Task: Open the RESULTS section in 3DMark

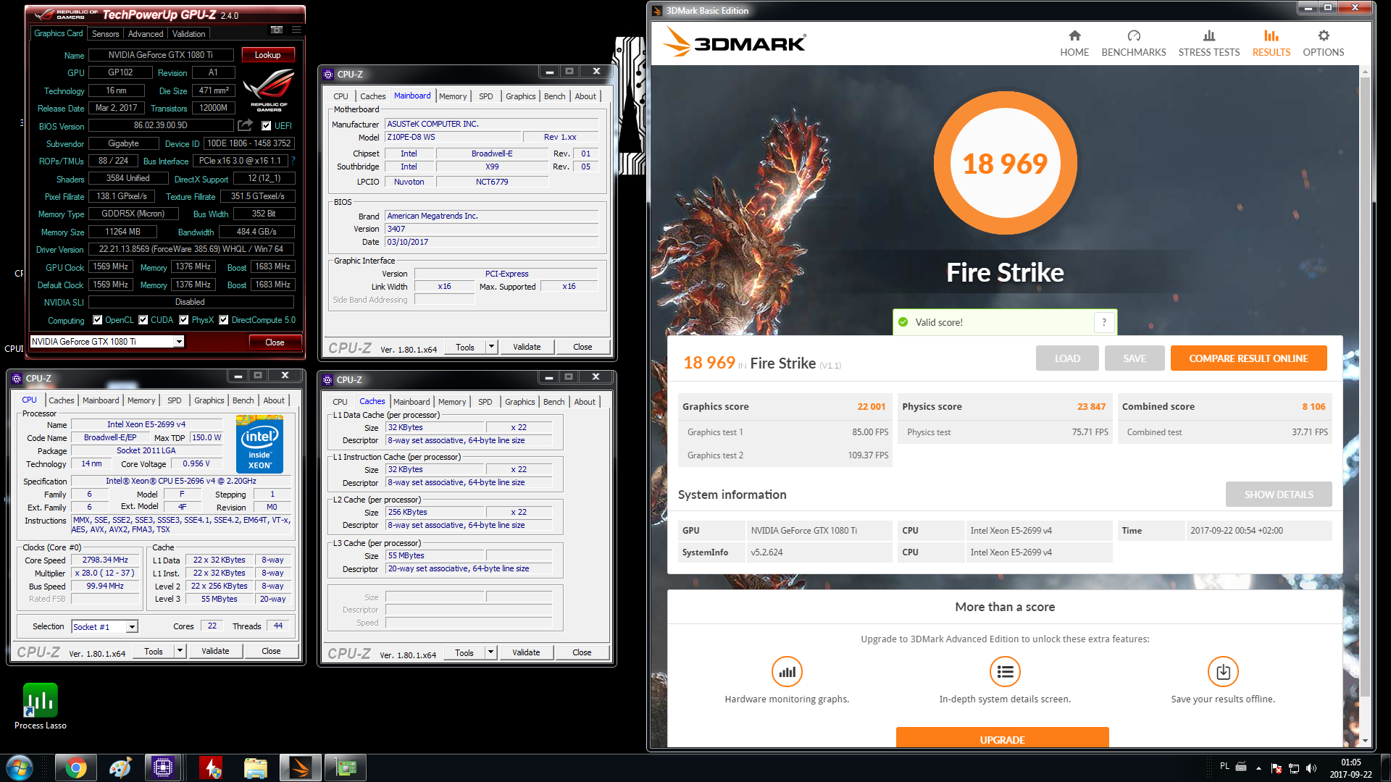Action: (1271, 43)
